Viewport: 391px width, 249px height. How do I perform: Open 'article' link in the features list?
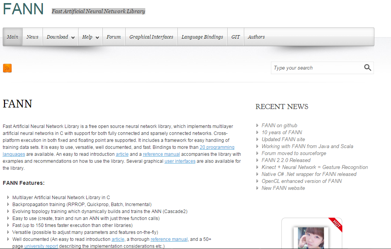pos(118,239)
